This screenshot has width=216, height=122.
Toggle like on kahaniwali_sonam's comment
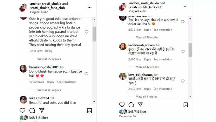click(183, 52)
